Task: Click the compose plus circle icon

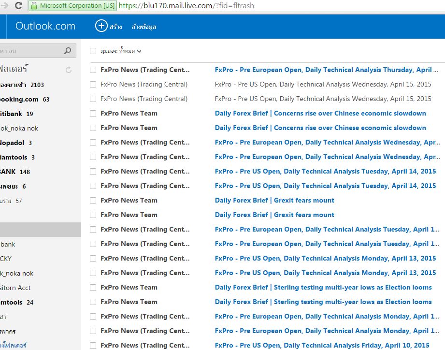Action: pos(101,26)
